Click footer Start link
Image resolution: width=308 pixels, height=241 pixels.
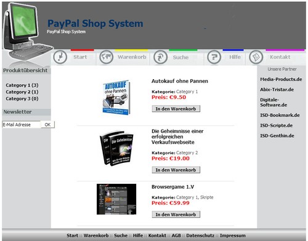pos(72,235)
